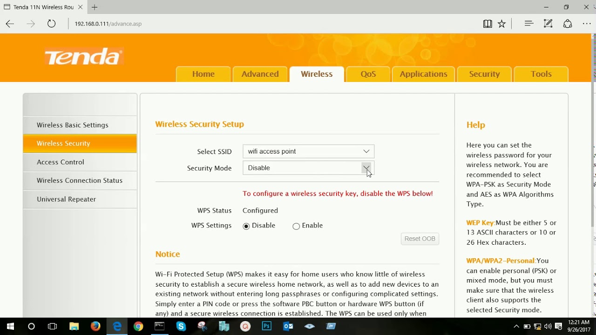The width and height of the screenshot is (596, 335).
Task: Launch Google Chrome from the taskbar
Action: tap(138, 326)
